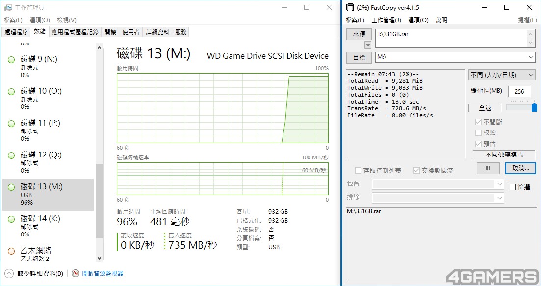The image size is (541, 286).
Task: Open FastCopy's 說明 help menu
Action: point(441,20)
